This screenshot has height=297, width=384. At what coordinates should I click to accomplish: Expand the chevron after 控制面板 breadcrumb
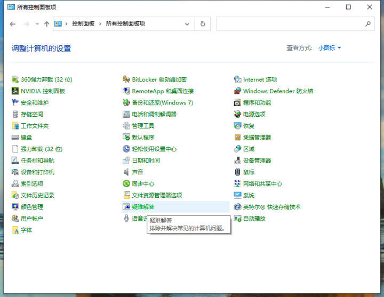100,24
